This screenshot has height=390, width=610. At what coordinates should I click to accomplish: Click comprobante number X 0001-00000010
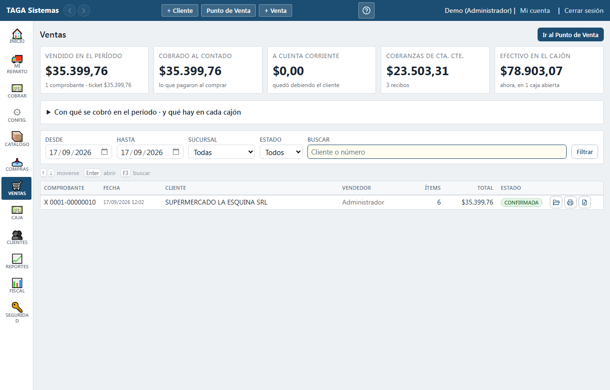click(70, 202)
